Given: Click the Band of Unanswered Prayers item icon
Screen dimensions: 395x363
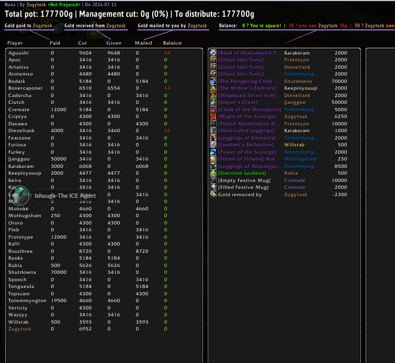Looking at the screenshot, I should 213,52.
